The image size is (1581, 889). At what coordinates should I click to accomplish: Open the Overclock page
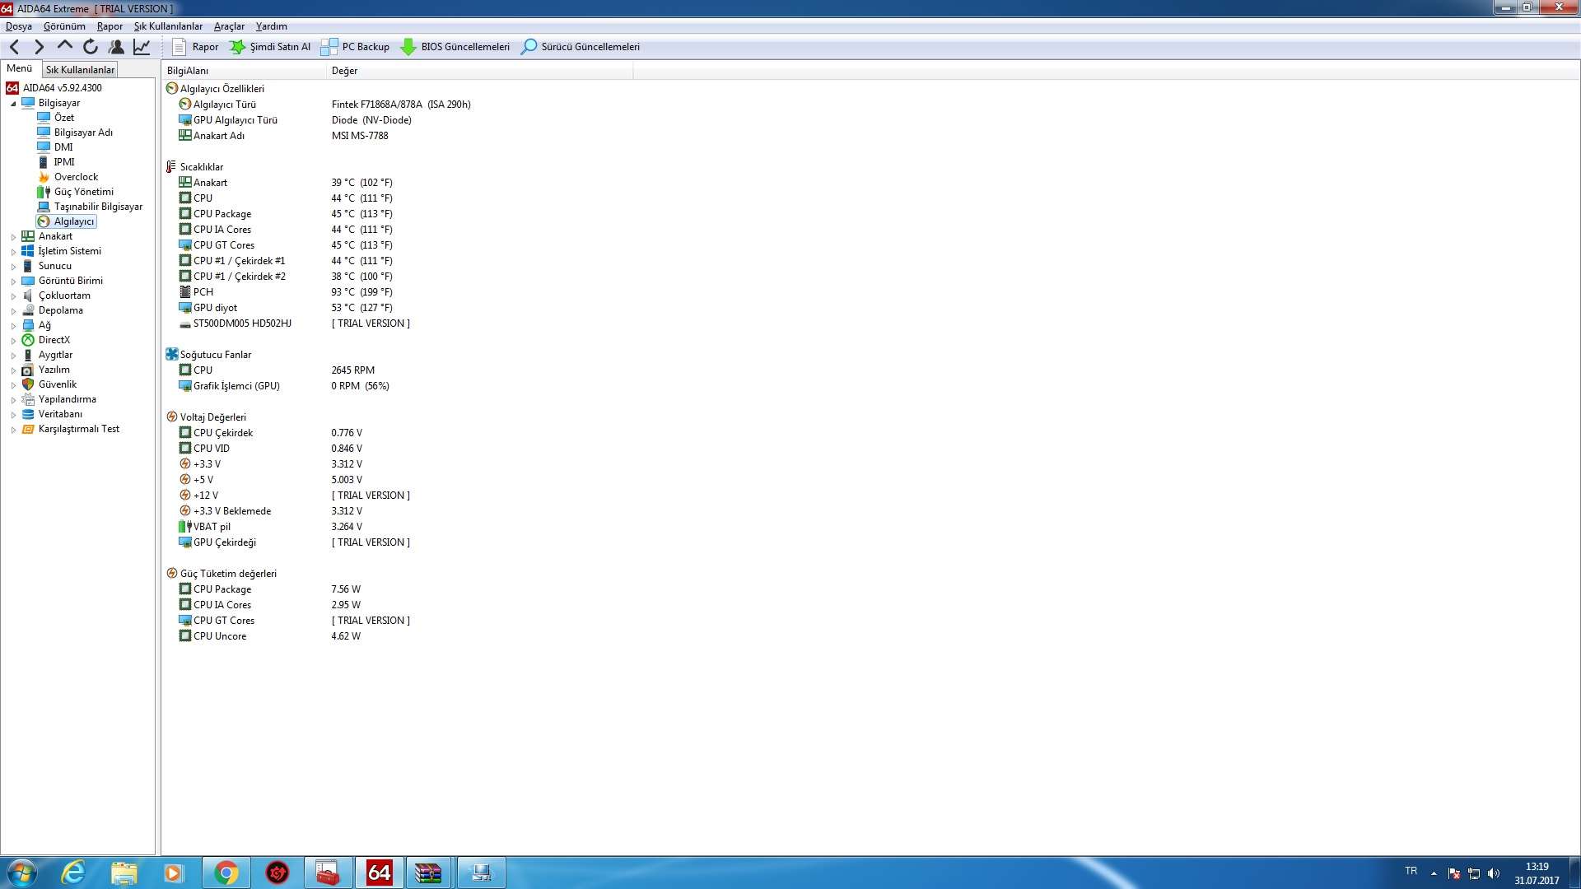tap(76, 177)
